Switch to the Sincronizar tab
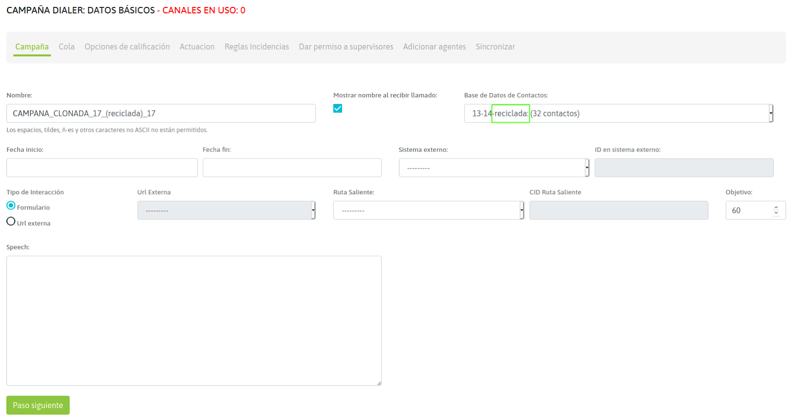This screenshot has height=420, width=792. coord(495,47)
